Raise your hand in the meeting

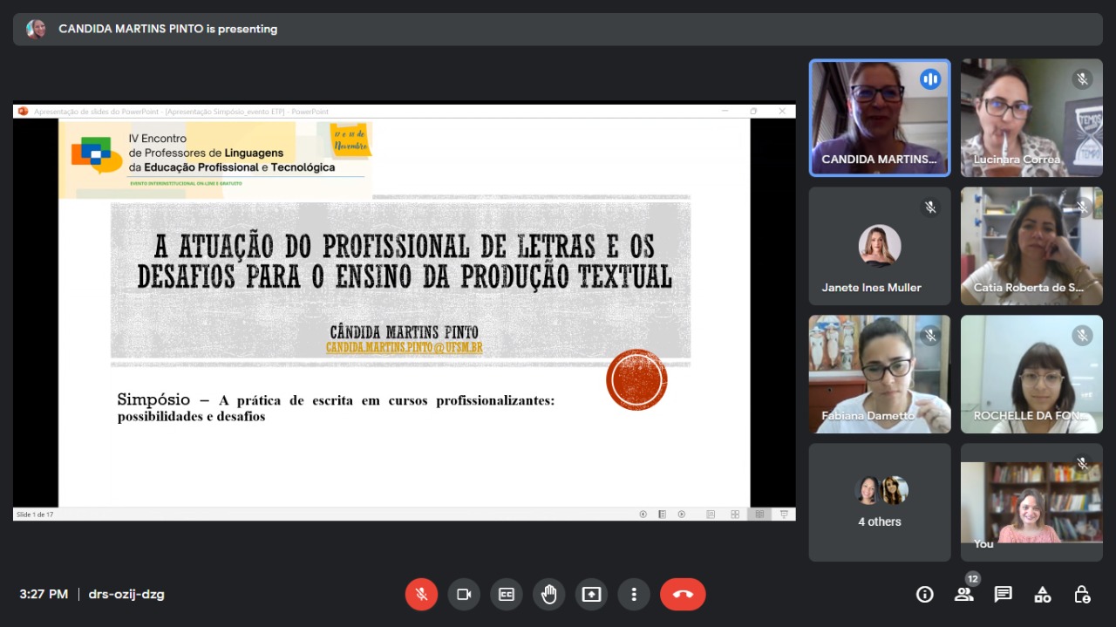pos(549,595)
